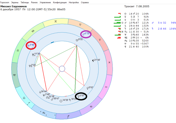This screenshot has width=176, height=123.
Task: Select the Aries sign in zodiac ring
Action: click(x=100, y=40)
